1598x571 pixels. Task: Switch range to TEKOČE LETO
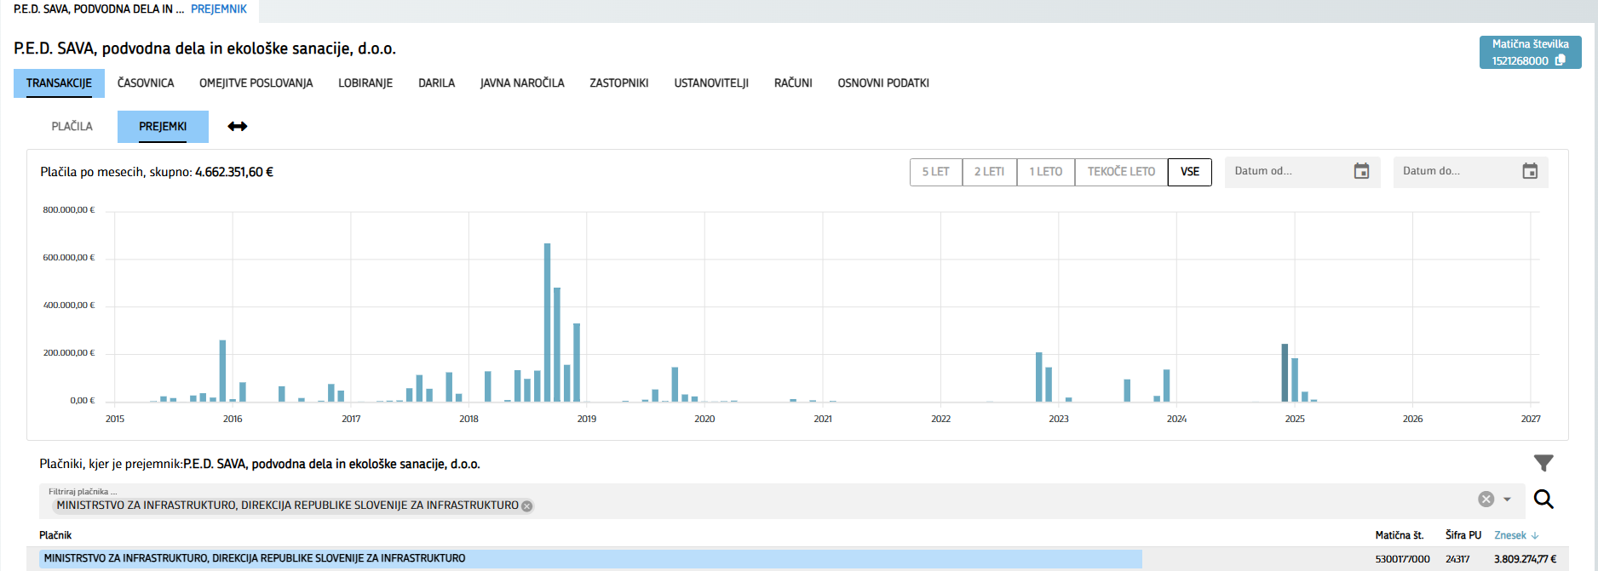pos(1121,172)
